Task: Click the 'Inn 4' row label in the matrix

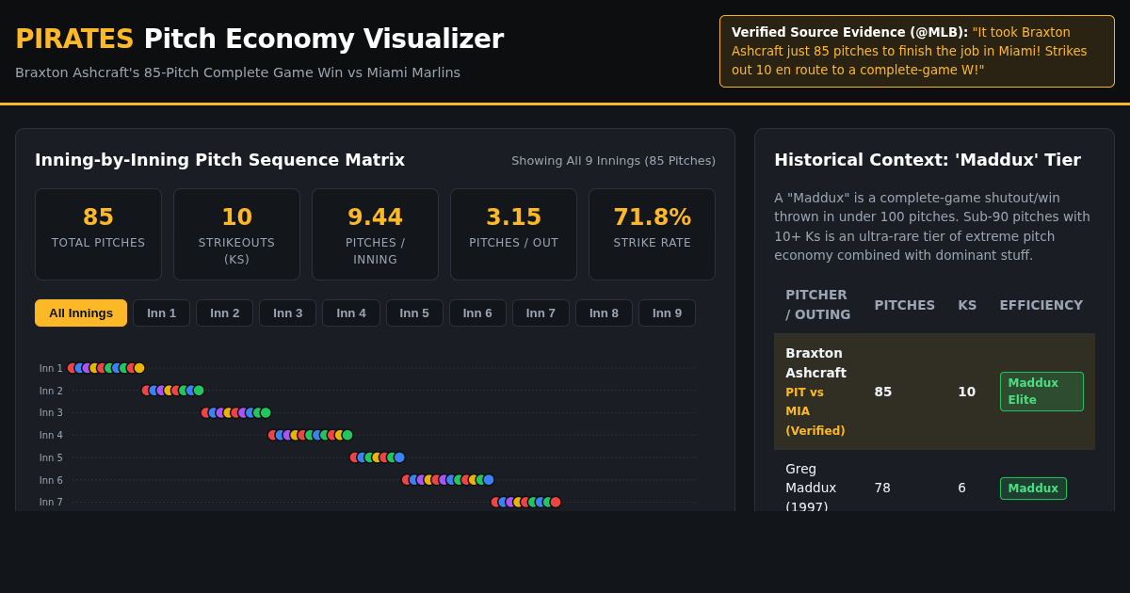Action: click(51, 435)
